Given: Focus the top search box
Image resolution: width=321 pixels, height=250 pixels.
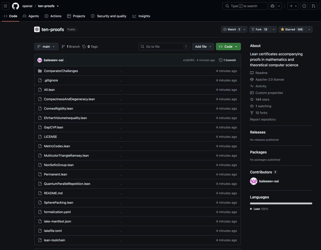Looking at the screenshot, I should [245, 6].
